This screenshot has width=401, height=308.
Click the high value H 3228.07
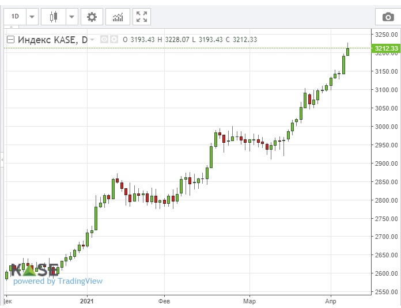(x=173, y=40)
